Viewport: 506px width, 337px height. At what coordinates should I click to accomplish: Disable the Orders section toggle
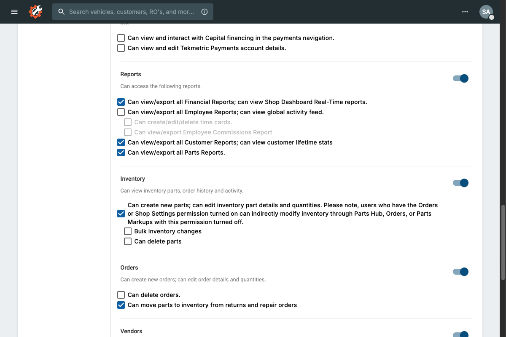click(460, 272)
